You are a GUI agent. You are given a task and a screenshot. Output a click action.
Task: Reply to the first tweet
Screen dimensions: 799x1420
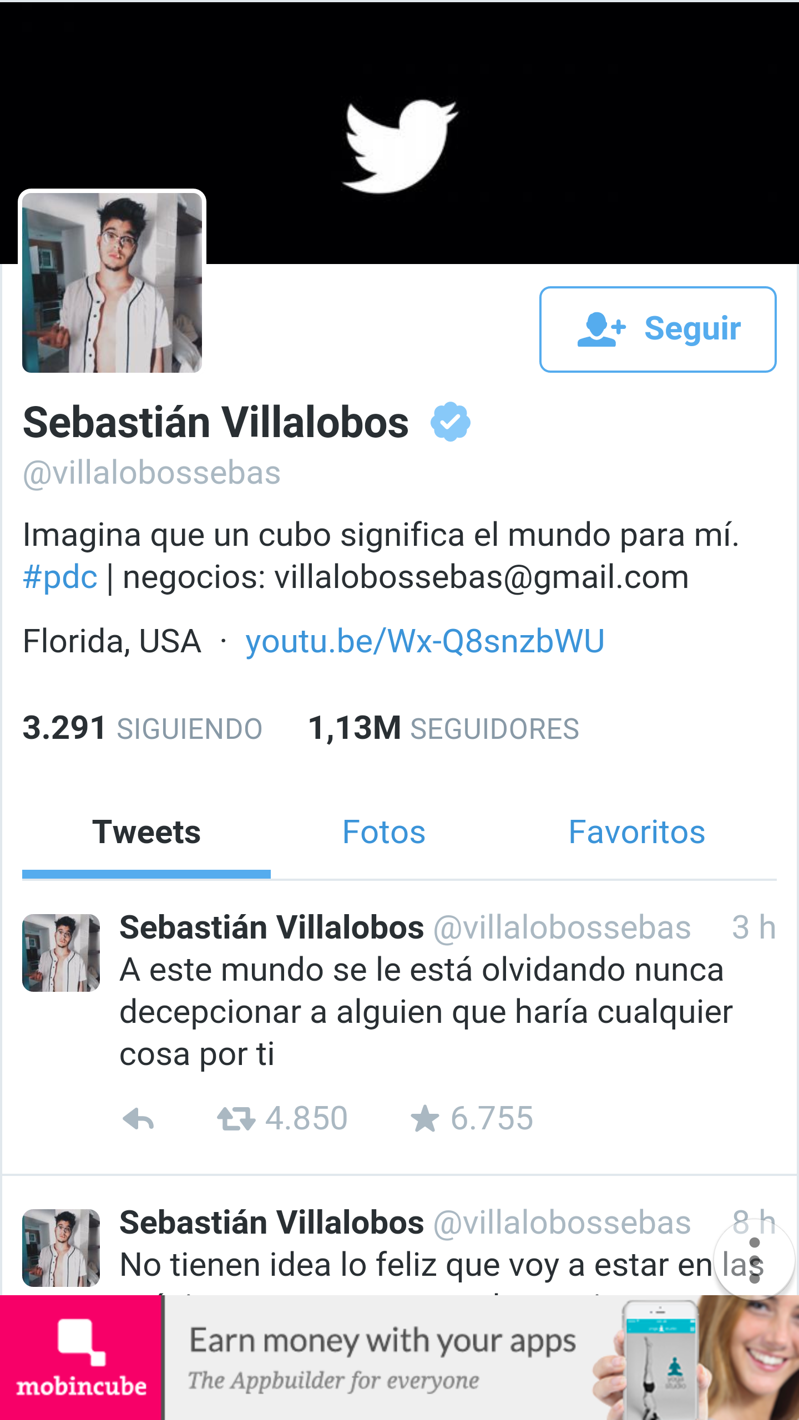click(x=138, y=1118)
